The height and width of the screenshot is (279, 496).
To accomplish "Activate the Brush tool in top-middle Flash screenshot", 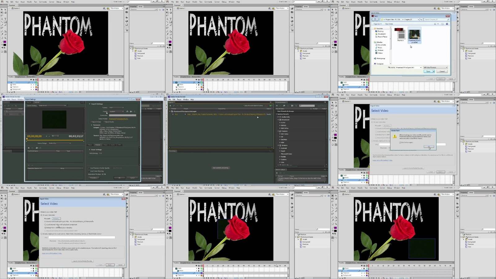I will click(170, 25).
